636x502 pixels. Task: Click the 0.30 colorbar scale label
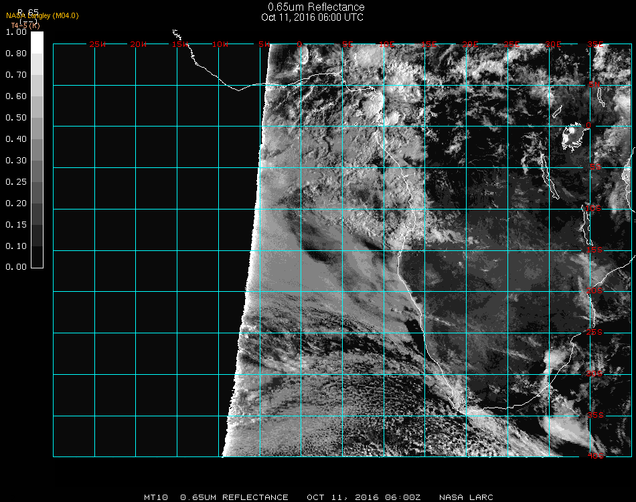tap(16, 161)
